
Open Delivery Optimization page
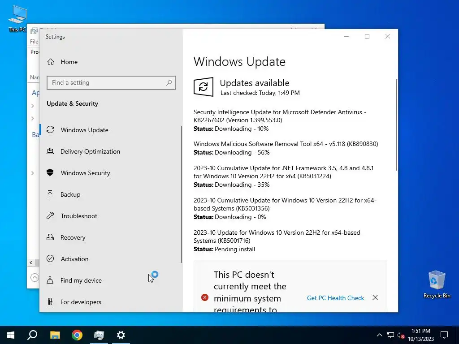click(x=90, y=151)
